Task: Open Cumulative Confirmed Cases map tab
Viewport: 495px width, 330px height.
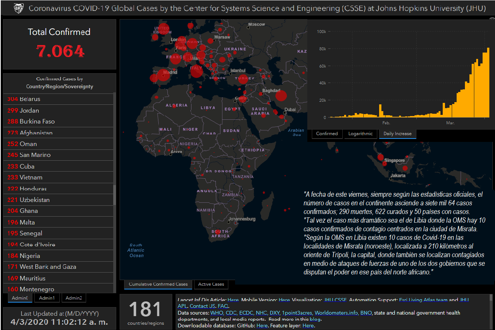Action: [158, 284]
